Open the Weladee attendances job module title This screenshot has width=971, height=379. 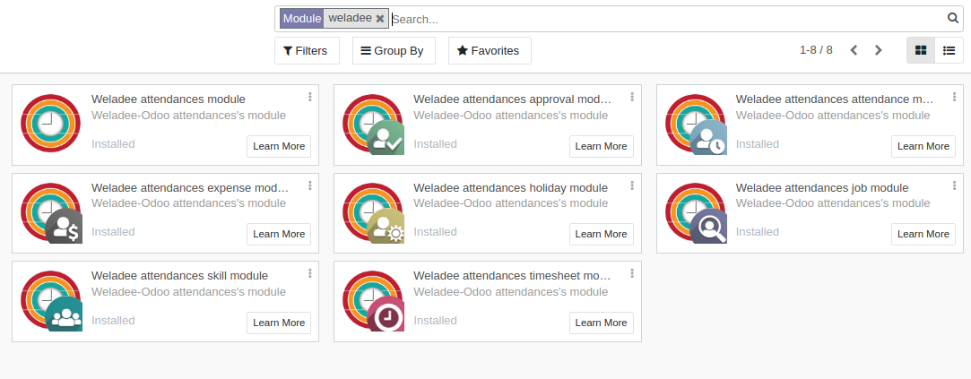[822, 187]
